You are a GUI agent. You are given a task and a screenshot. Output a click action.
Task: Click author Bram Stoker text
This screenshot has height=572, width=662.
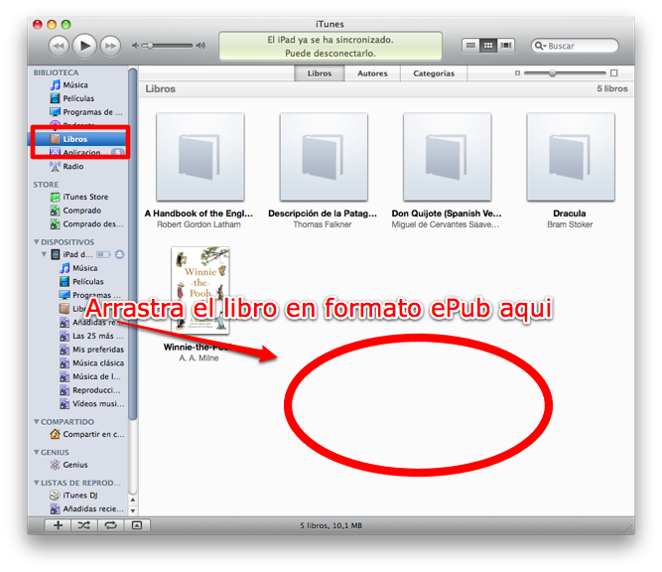tap(570, 224)
